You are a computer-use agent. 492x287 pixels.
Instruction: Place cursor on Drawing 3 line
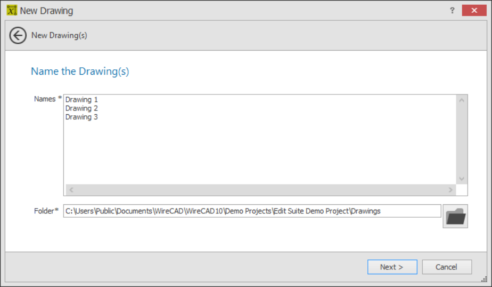(81, 117)
